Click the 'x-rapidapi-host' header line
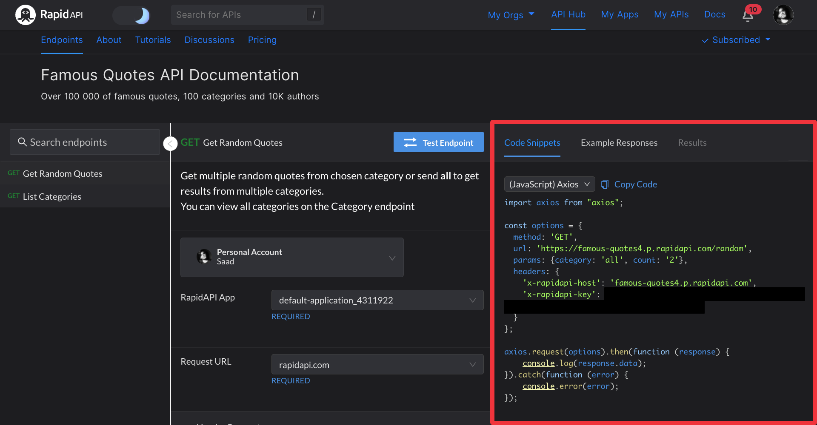 point(639,283)
